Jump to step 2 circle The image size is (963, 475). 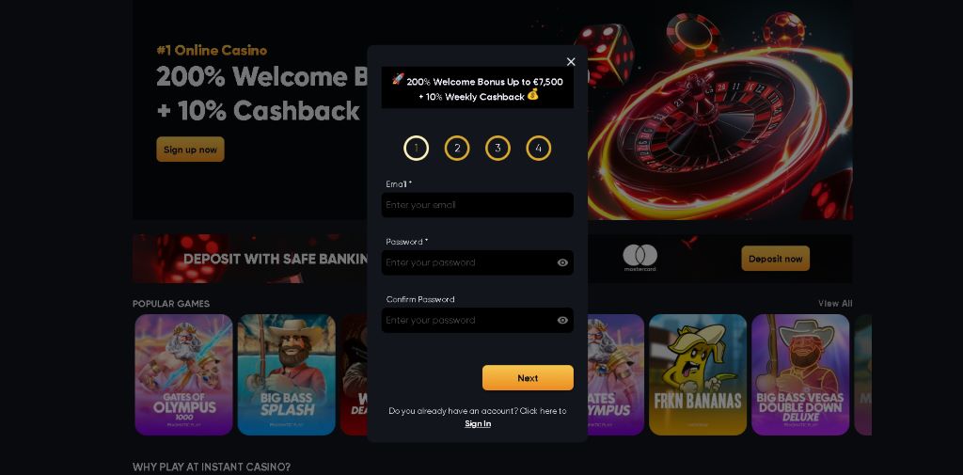(x=457, y=148)
